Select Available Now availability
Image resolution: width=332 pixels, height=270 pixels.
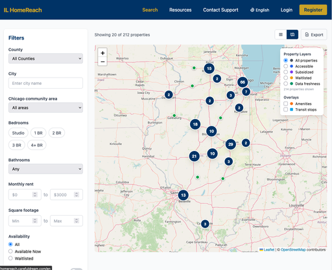point(10,251)
